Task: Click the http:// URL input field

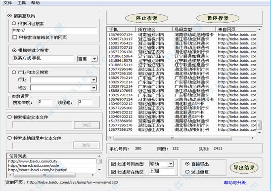Action: [54, 31]
